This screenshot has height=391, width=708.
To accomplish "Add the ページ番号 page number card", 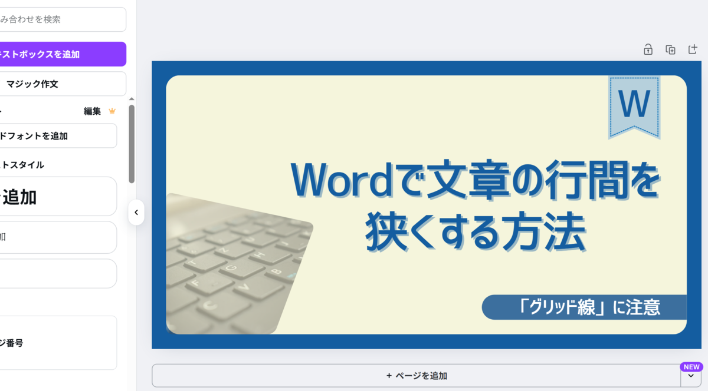I will [58, 343].
